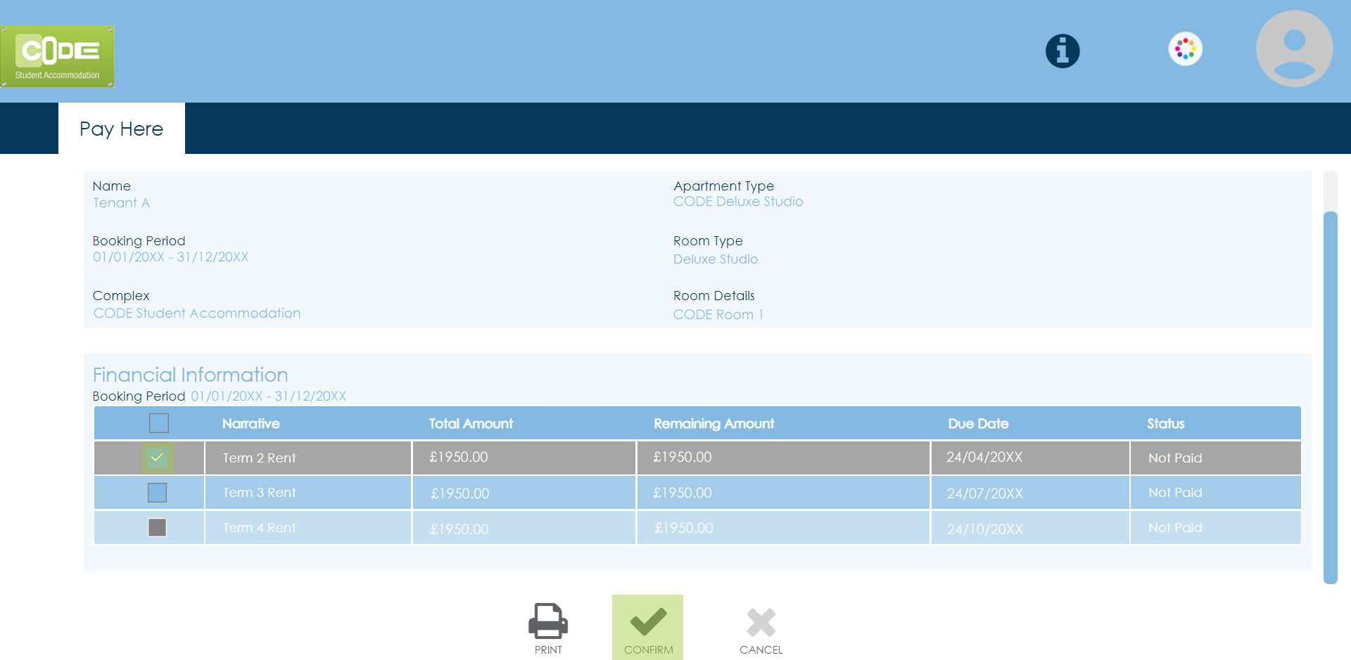Click the Status column header

click(1165, 424)
